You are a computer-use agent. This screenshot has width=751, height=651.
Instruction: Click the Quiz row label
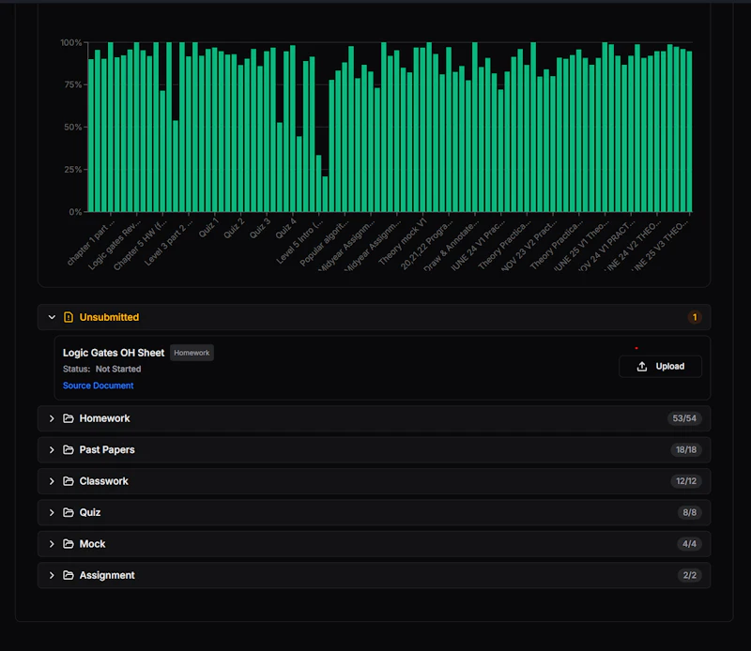pyautogui.click(x=90, y=512)
